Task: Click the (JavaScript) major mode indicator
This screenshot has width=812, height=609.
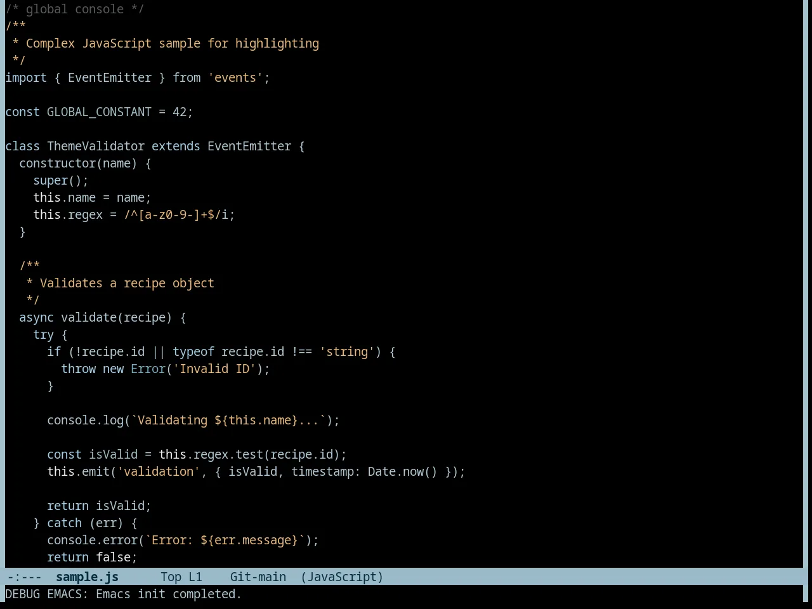Action: [x=342, y=577]
